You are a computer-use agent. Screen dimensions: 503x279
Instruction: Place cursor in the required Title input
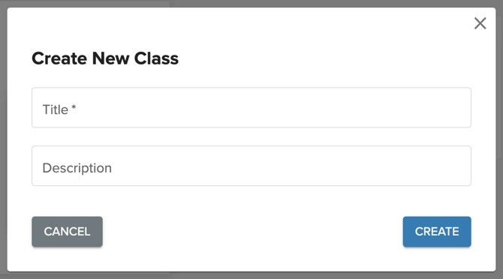click(x=251, y=108)
